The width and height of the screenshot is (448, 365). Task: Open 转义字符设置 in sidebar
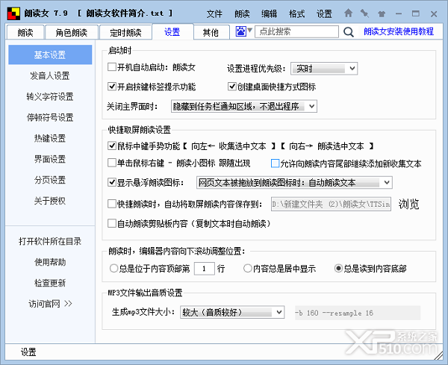[x=50, y=96]
